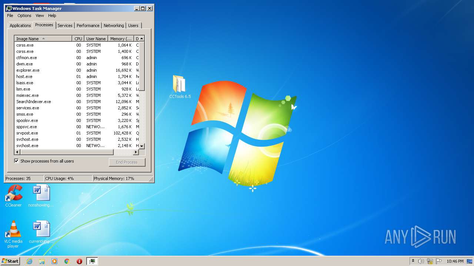Select the currentking Word document icon
Viewport: 474px width, 266px height.
(41, 232)
